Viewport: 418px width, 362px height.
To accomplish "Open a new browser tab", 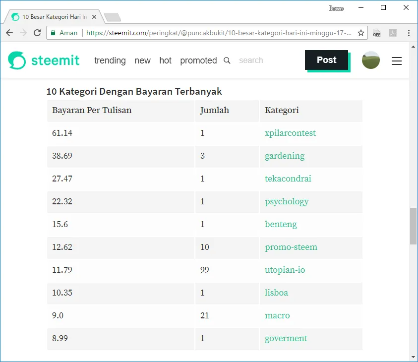I will click(x=113, y=17).
